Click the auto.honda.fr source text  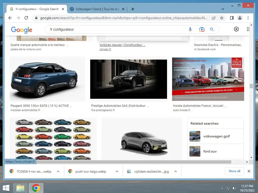(182, 110)
